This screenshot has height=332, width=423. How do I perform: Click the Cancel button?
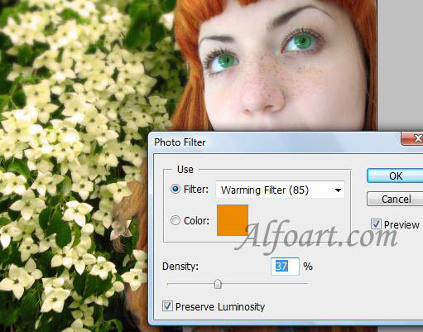(395, 199)
